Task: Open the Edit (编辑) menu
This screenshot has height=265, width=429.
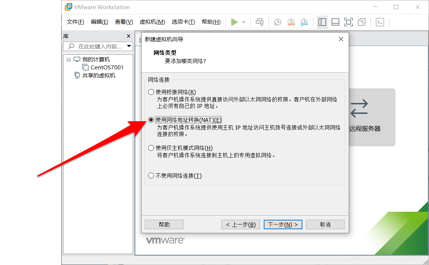Action: pos(99,22)
